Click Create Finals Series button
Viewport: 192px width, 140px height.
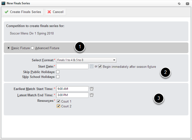pyautogui.click(x=23, y=12)
